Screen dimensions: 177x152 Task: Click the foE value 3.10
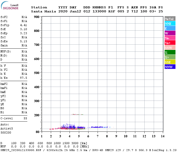(x=24, y=29)
